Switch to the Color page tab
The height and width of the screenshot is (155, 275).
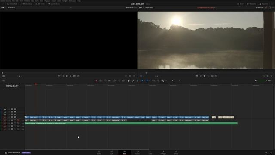click(150, 152)
